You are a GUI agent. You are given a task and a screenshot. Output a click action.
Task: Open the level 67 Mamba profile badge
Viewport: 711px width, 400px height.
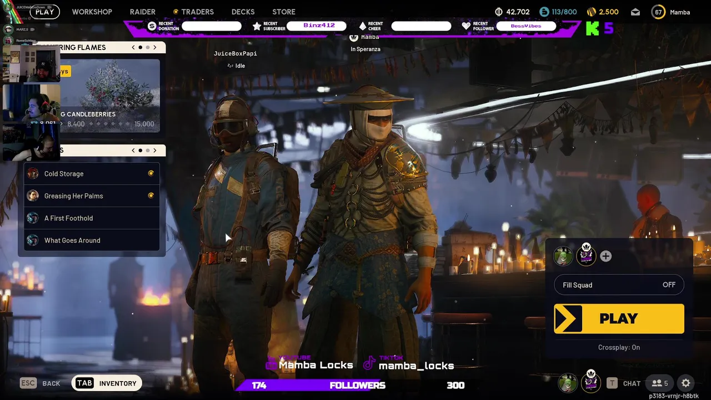point(659,12)
